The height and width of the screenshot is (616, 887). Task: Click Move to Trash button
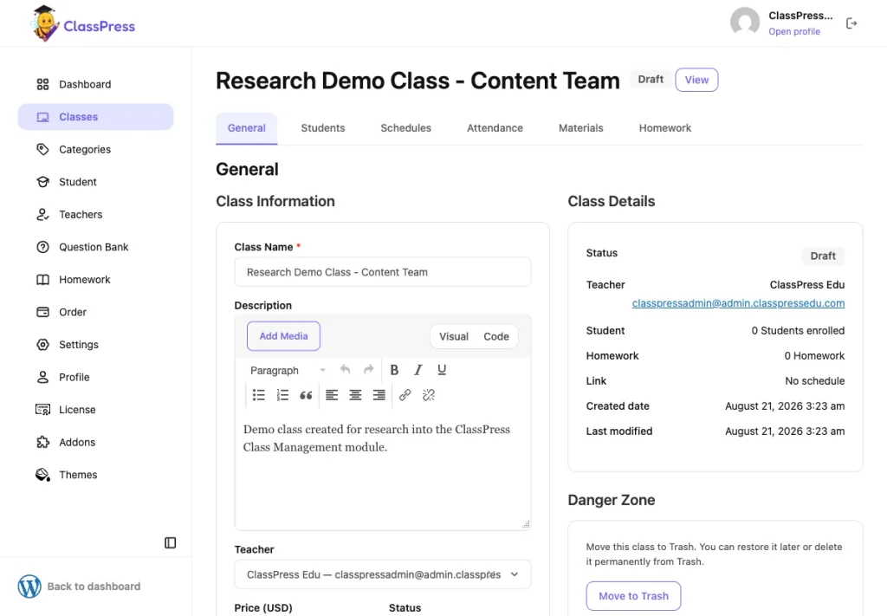[x=633, y=596]
